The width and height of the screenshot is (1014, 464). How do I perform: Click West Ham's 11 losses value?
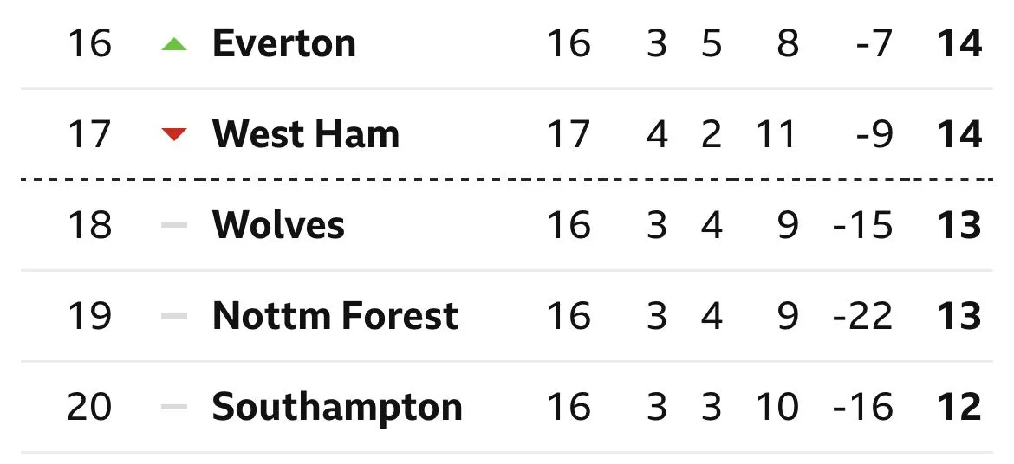click(776, 134)
